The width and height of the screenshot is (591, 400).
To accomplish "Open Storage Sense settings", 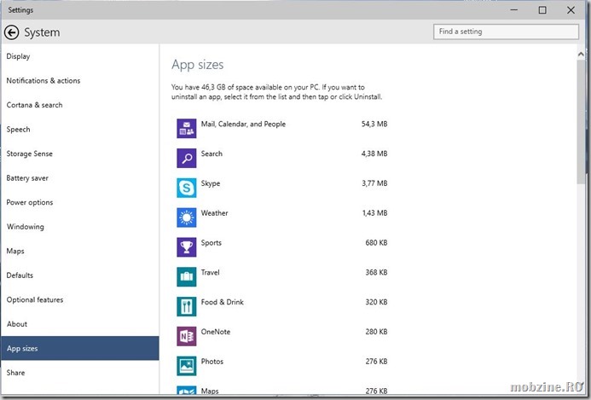I will point(79,154).
